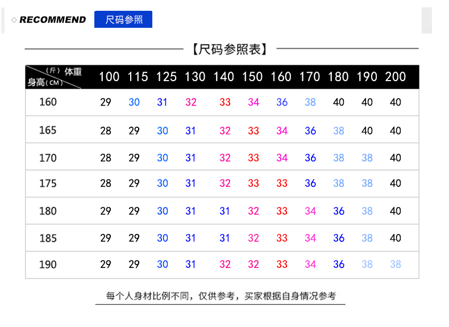Click size 32 in the 180 height row
The image size is (449, 327).
pyautogui.click(x=253, y=211)
